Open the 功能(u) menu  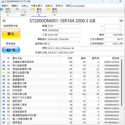pos(25,6)
